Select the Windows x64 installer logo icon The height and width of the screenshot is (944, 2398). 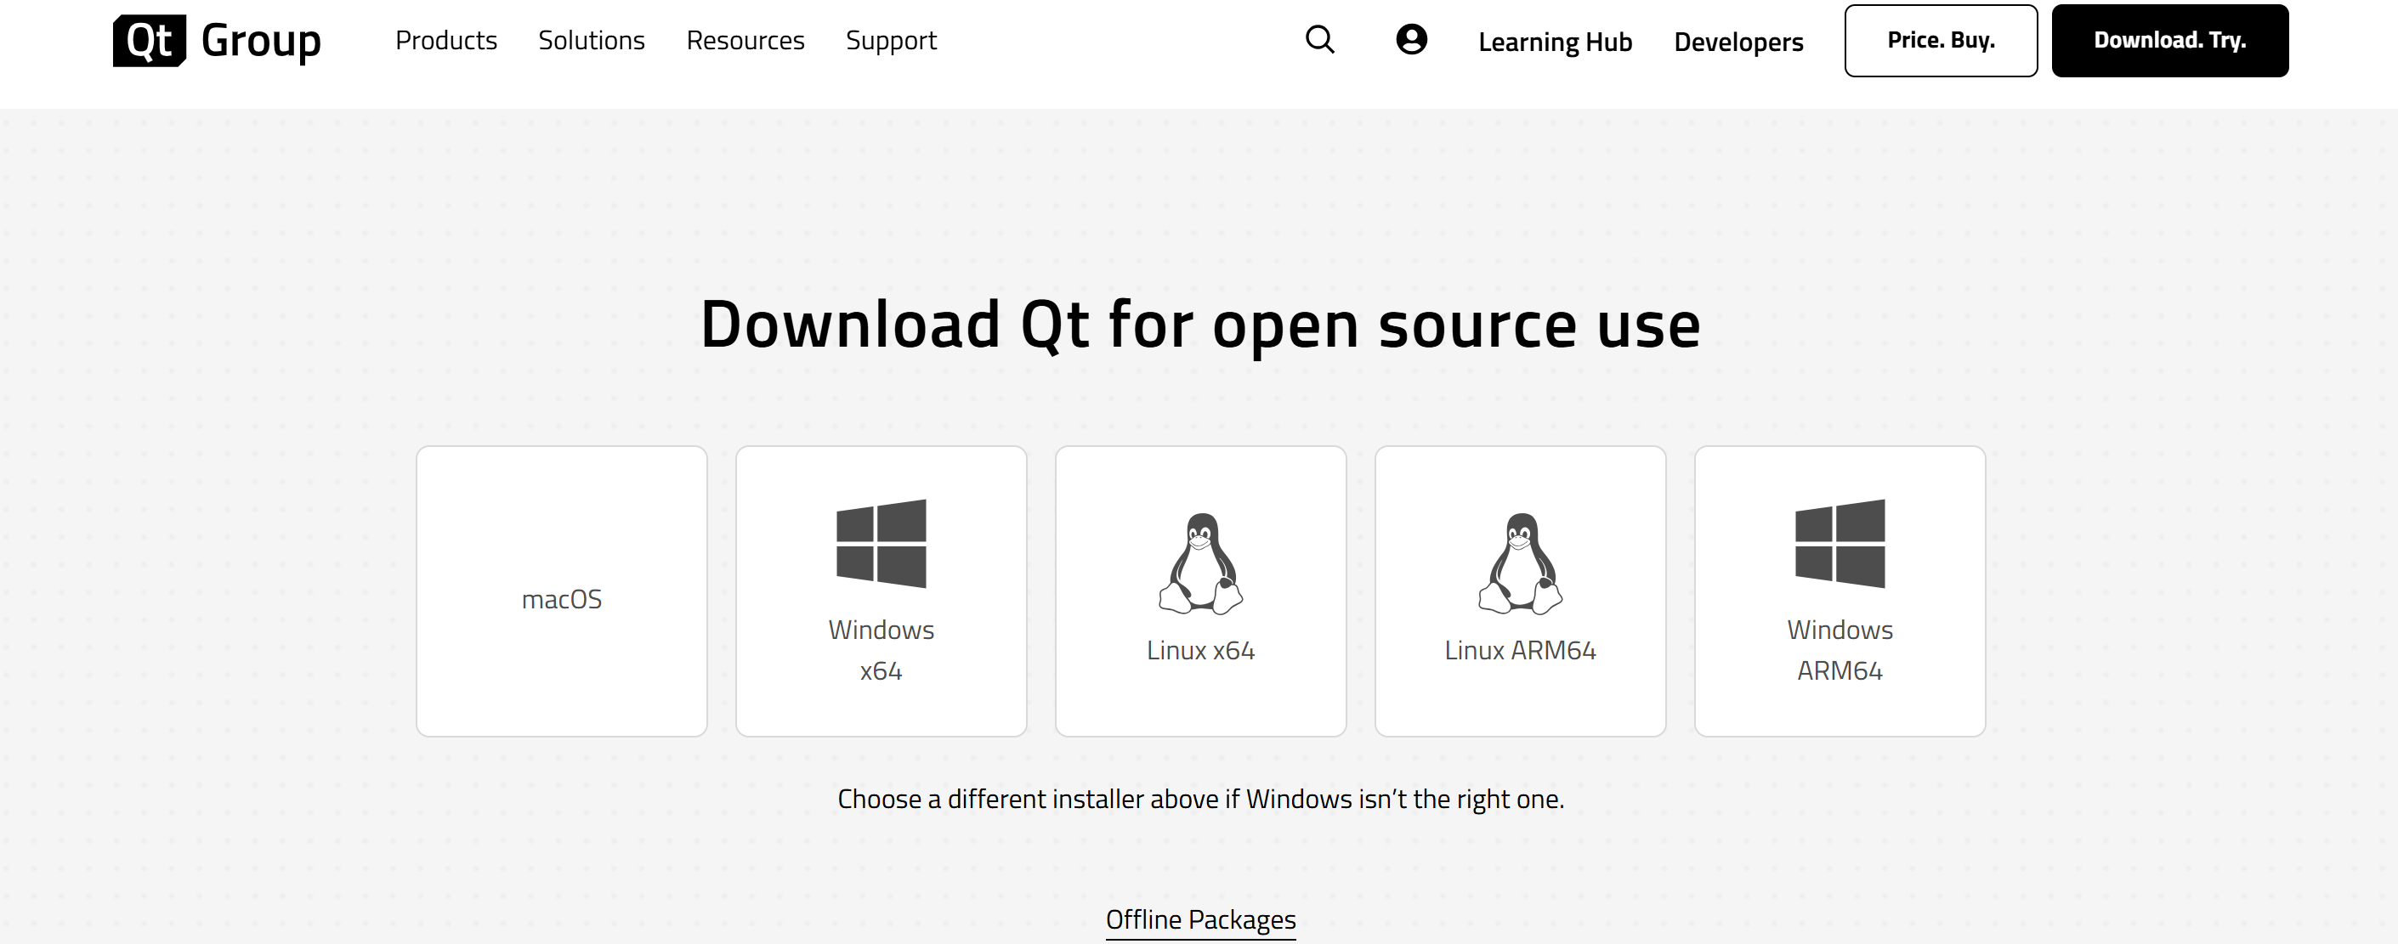[x=881, y=544]
